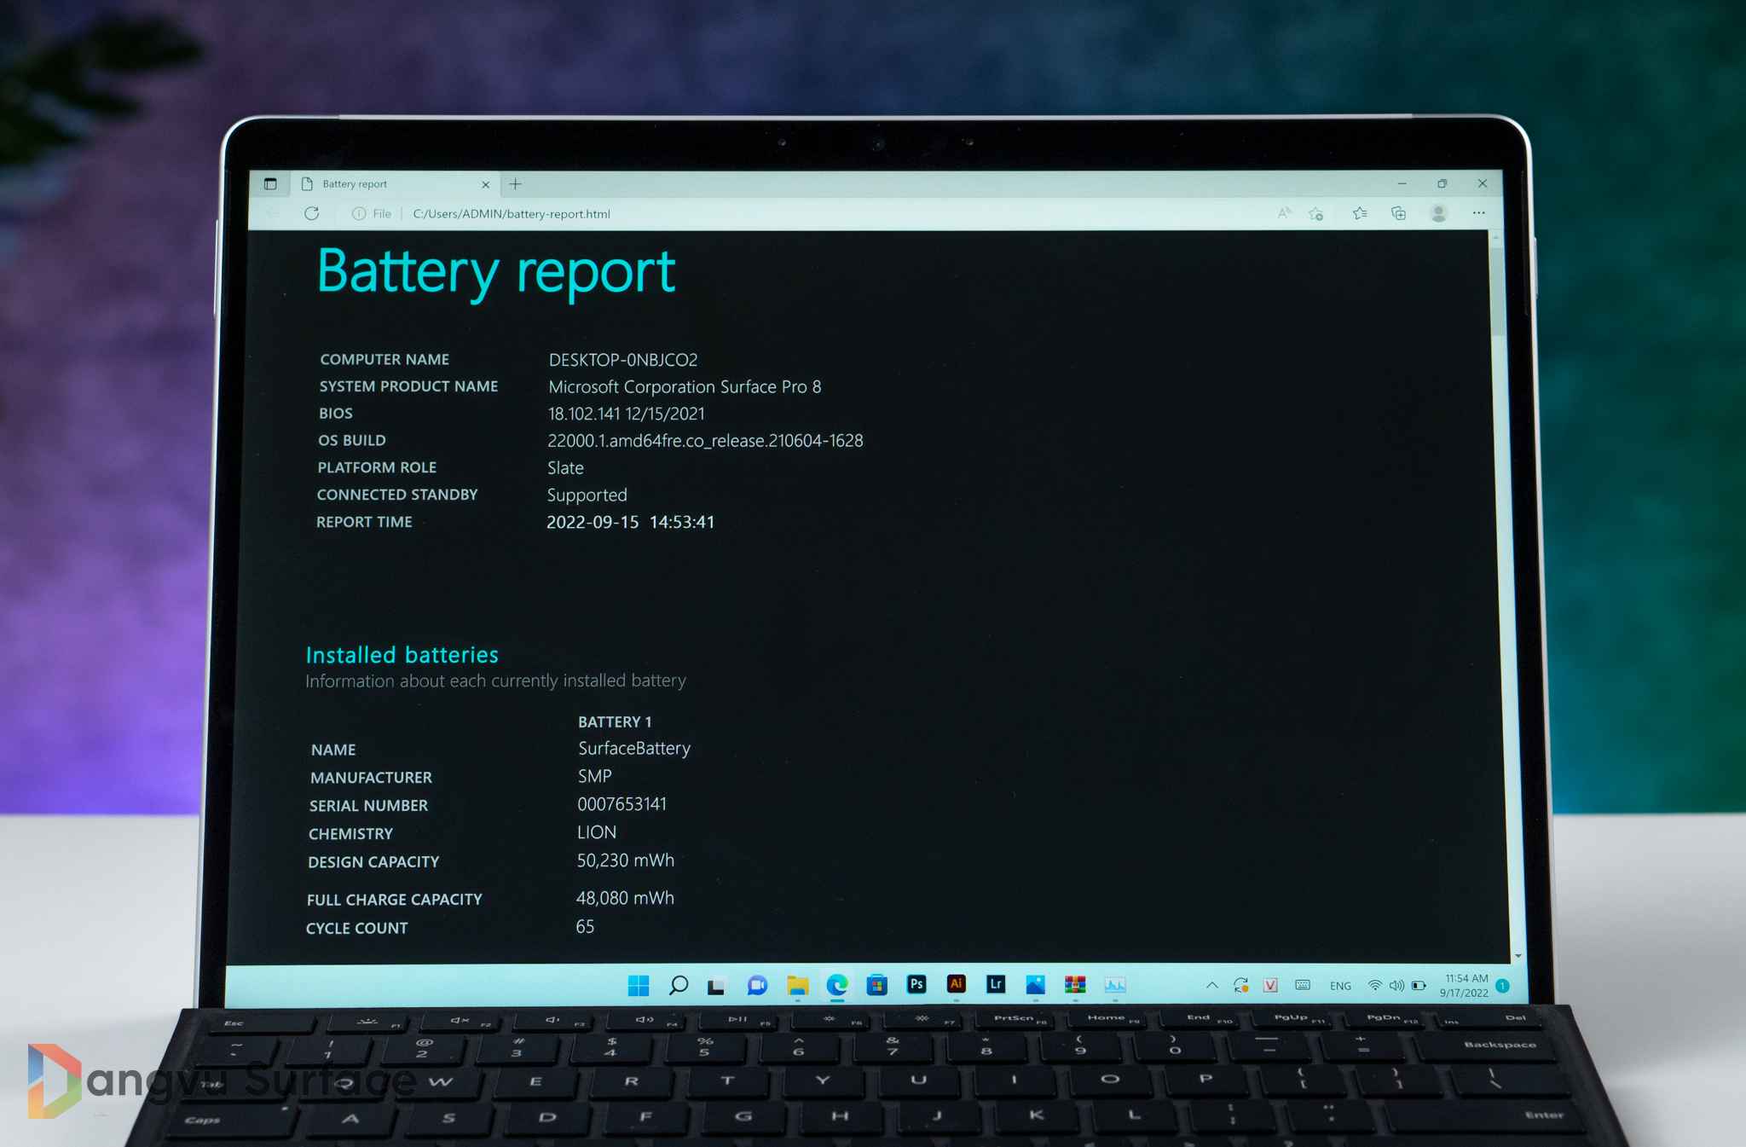1746x1147 pixels.
Task: Switch to Microsoft Edge on the taskbar
Action: click(837, 985)
